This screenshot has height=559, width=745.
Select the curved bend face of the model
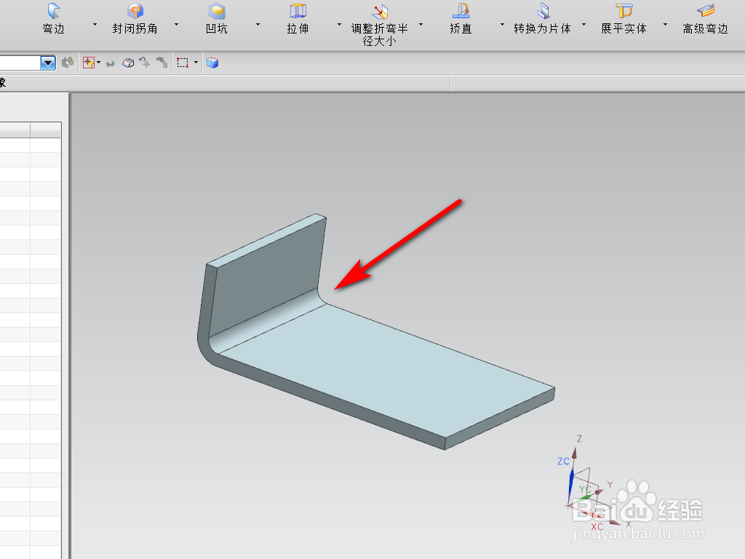pos(266,322)
